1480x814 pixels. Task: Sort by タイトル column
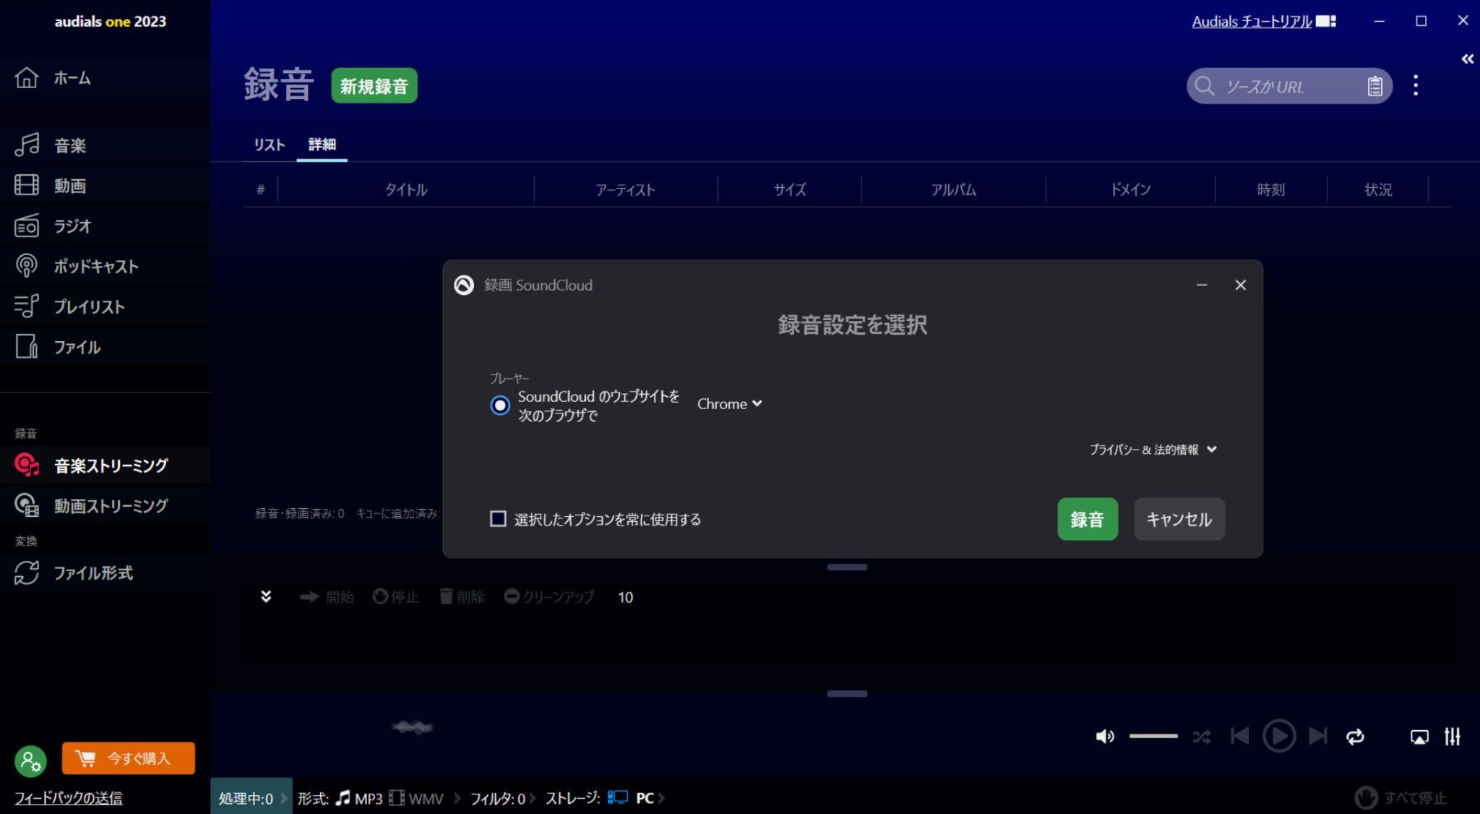(x=405, y=190)
